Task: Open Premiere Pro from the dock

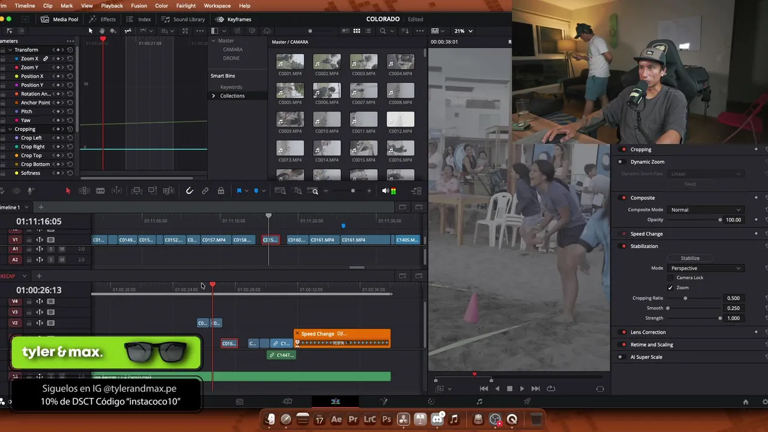Action: (353, 419)
